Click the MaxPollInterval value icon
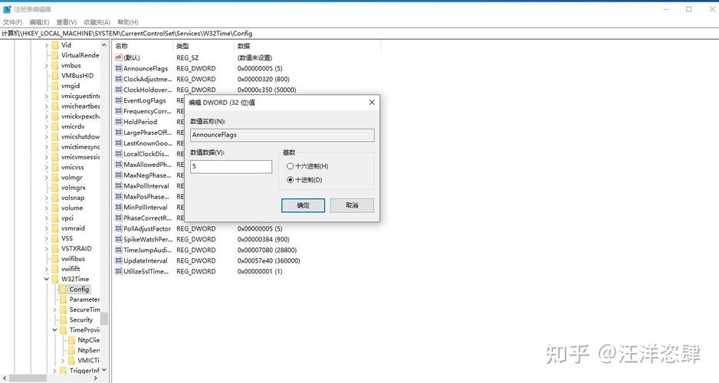The height and width of the screenshot is (383, 719). click(118, 186)
